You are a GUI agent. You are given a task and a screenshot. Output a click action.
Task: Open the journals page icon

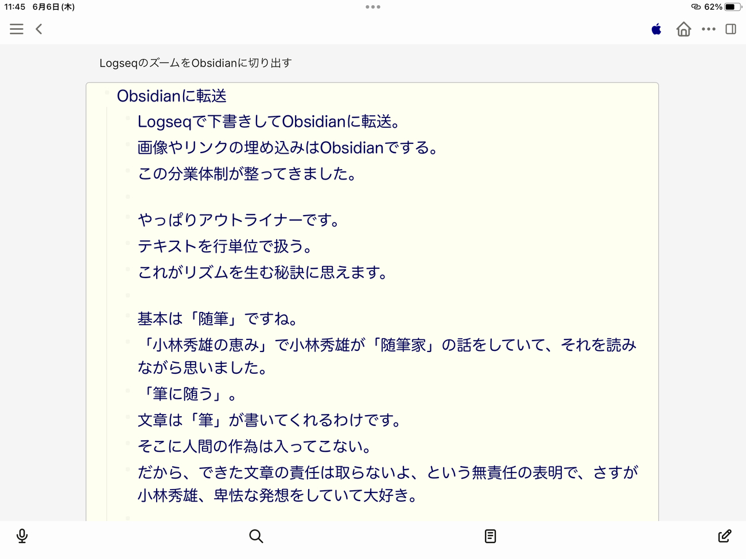click(490, 536)
